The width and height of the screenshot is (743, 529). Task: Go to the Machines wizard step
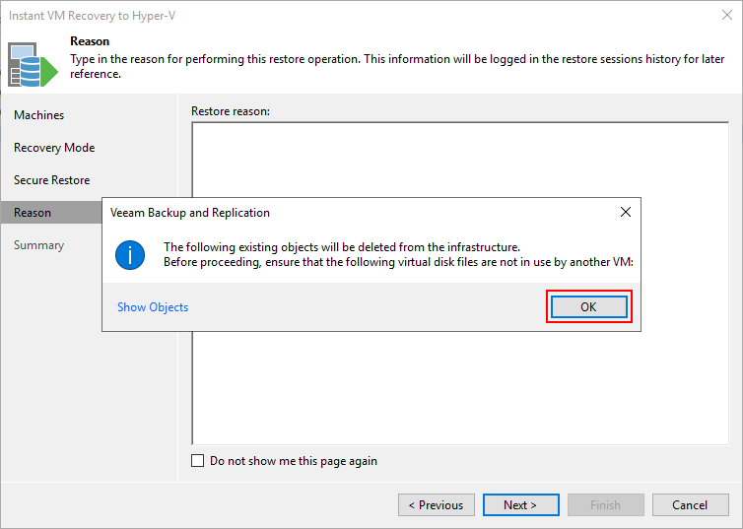38,115
